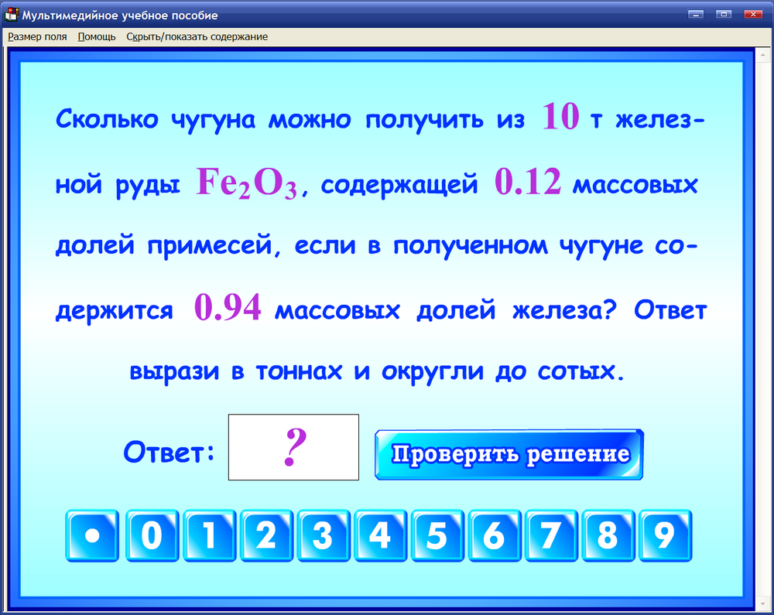Viewport: 774px width, 615px height.
Task: Click the digit 2 button
Action: point(266,535)
